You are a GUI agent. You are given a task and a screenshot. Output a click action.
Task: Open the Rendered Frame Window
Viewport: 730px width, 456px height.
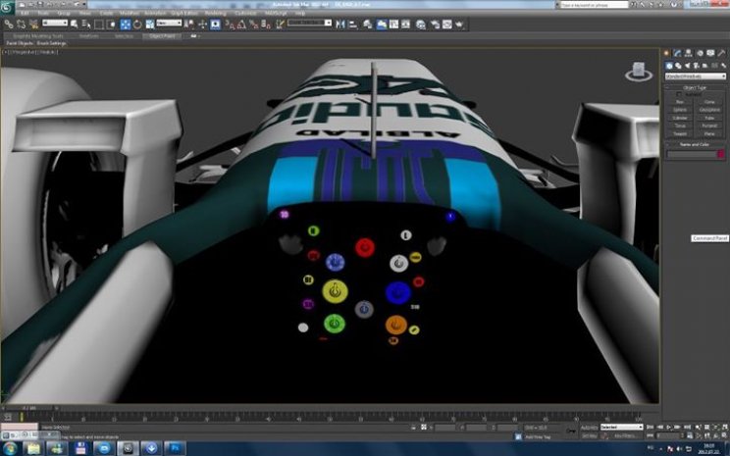pyautogui.click(x=447, y=25)
